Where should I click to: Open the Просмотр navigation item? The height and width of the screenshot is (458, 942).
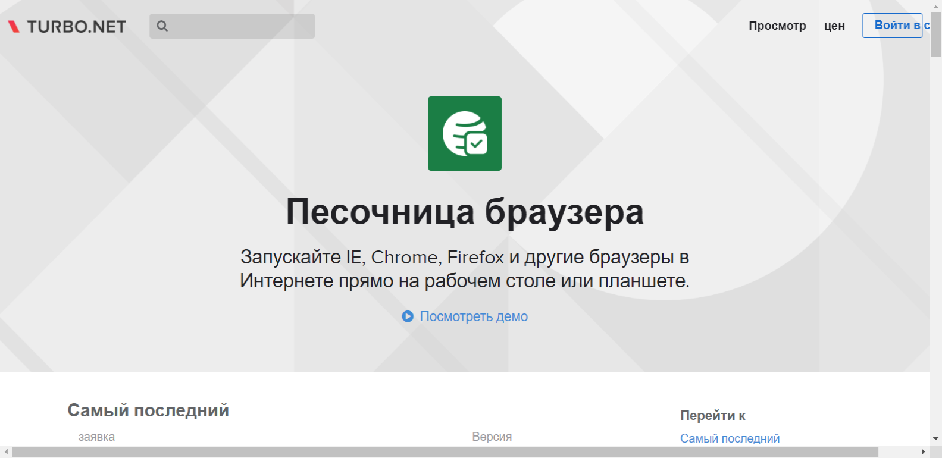[x=777, y=26]
